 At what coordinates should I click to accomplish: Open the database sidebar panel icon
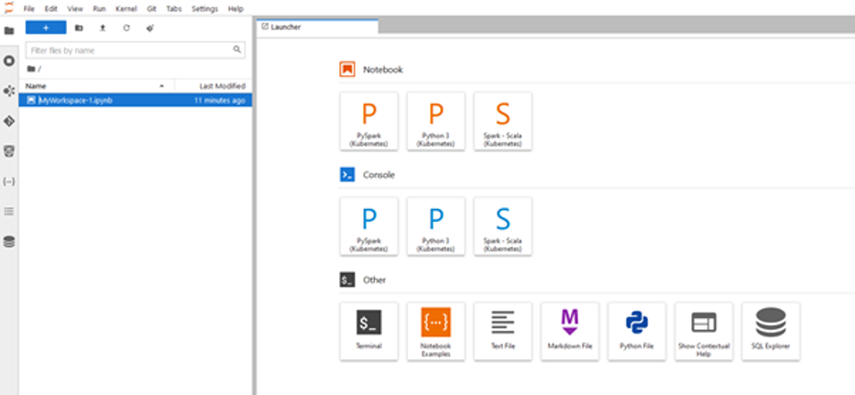pos(9,242)
